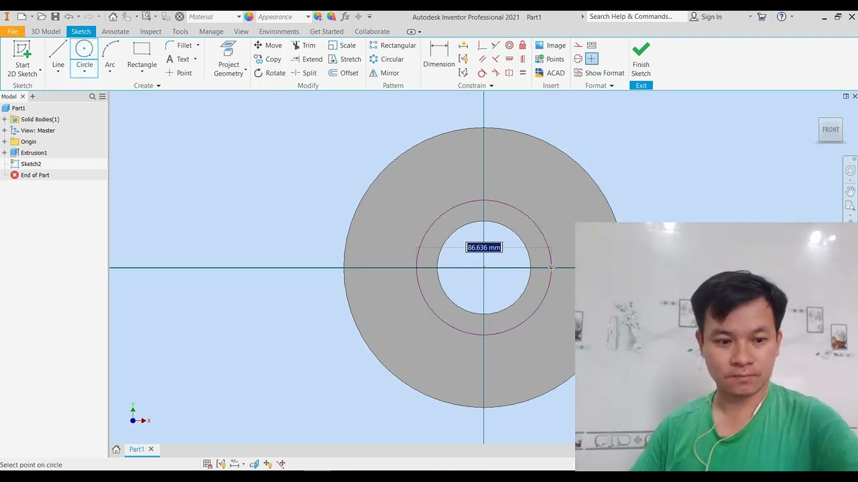Toggle show all constraints in status bar
This screenshot has width=858, height=482.
(221, 464)
